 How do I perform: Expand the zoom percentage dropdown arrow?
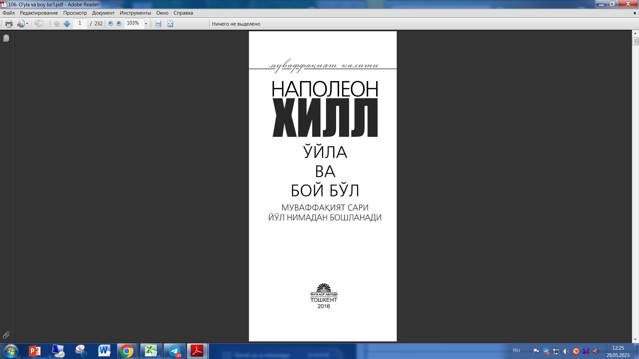[146, 24]
